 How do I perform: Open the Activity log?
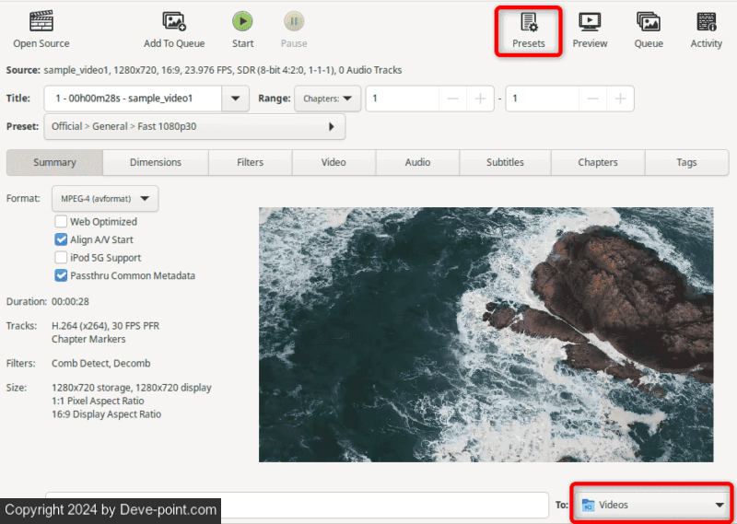point(707,22)
